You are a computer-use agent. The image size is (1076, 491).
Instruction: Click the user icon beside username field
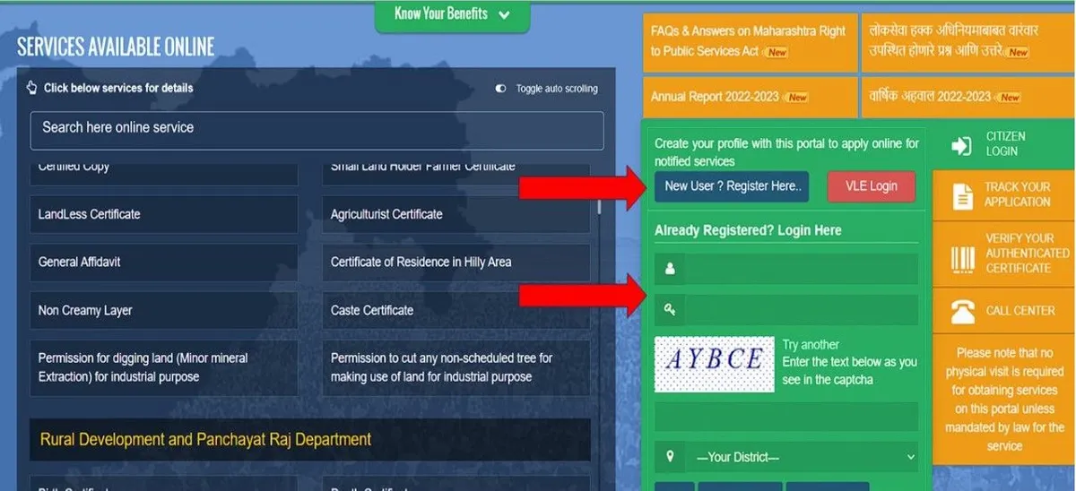[x=669, y=269]
